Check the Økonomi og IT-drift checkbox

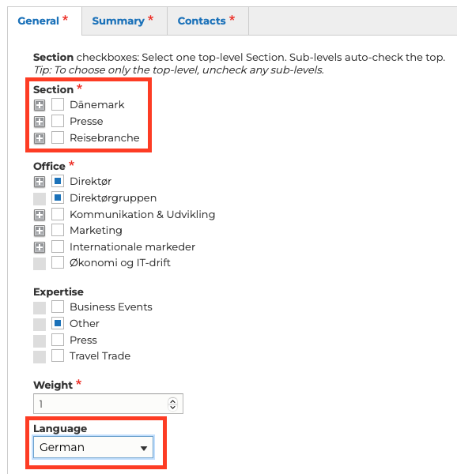(58, 263)
